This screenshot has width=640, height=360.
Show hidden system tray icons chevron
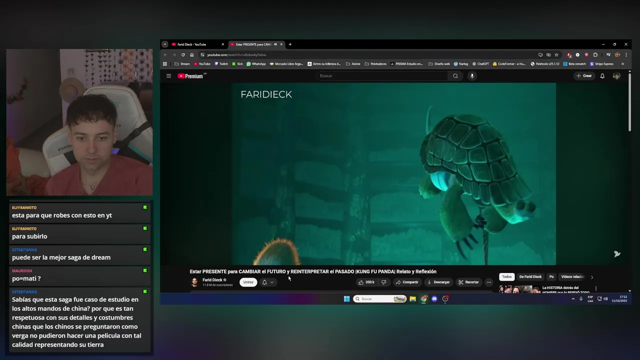pyautogui.click(x=573, y=299)
